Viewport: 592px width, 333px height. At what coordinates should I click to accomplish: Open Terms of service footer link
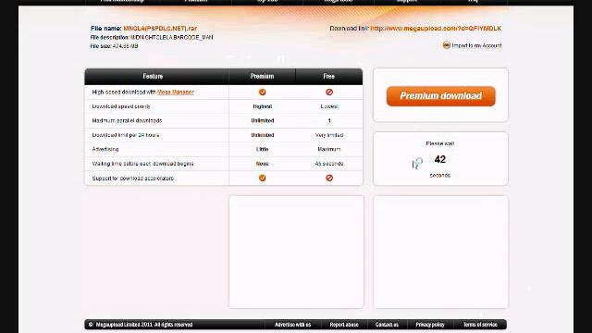coord(480,325)
